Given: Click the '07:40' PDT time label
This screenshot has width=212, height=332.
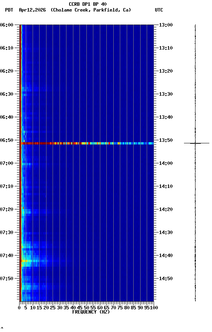Looking at the screenshot, I should pos(7,256).
